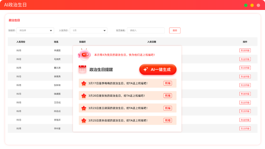The width and height of the screenshot is (265, 149).
Task: Click the 入党日期 column header
Action: 152,42
